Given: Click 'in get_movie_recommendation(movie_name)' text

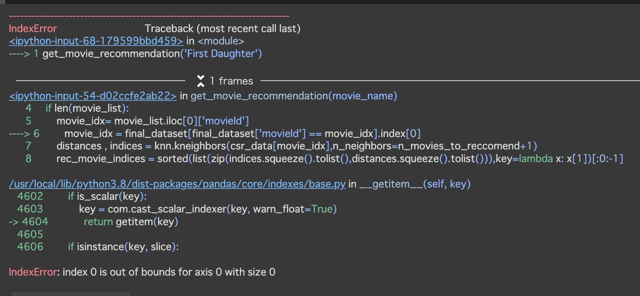Looking at the screenshot, I should pos(288,96).
